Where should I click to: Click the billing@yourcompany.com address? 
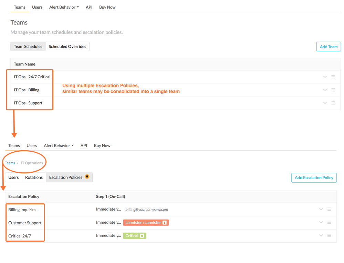click(x=147, y=210)
